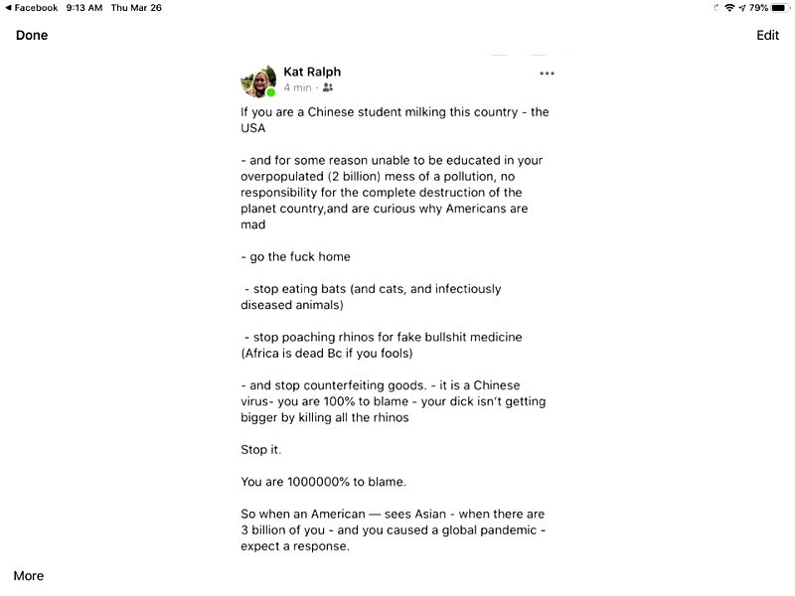Tap the battery icon in status bar

[778, 8]
